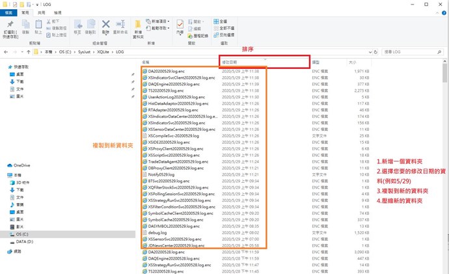Click the 重新命名 rename icon

pyautogui.click(x=120, y=25)
